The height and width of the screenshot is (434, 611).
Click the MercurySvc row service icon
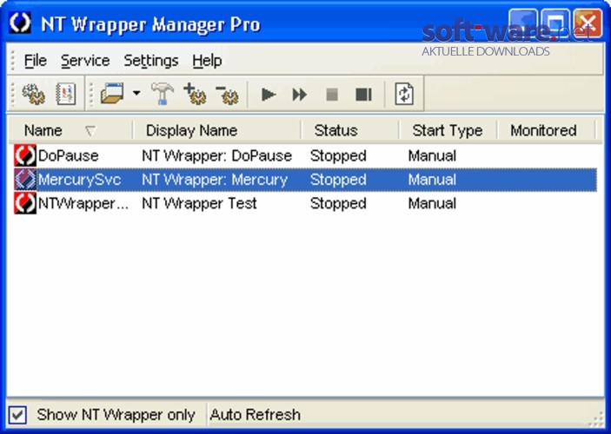(25, 180)
